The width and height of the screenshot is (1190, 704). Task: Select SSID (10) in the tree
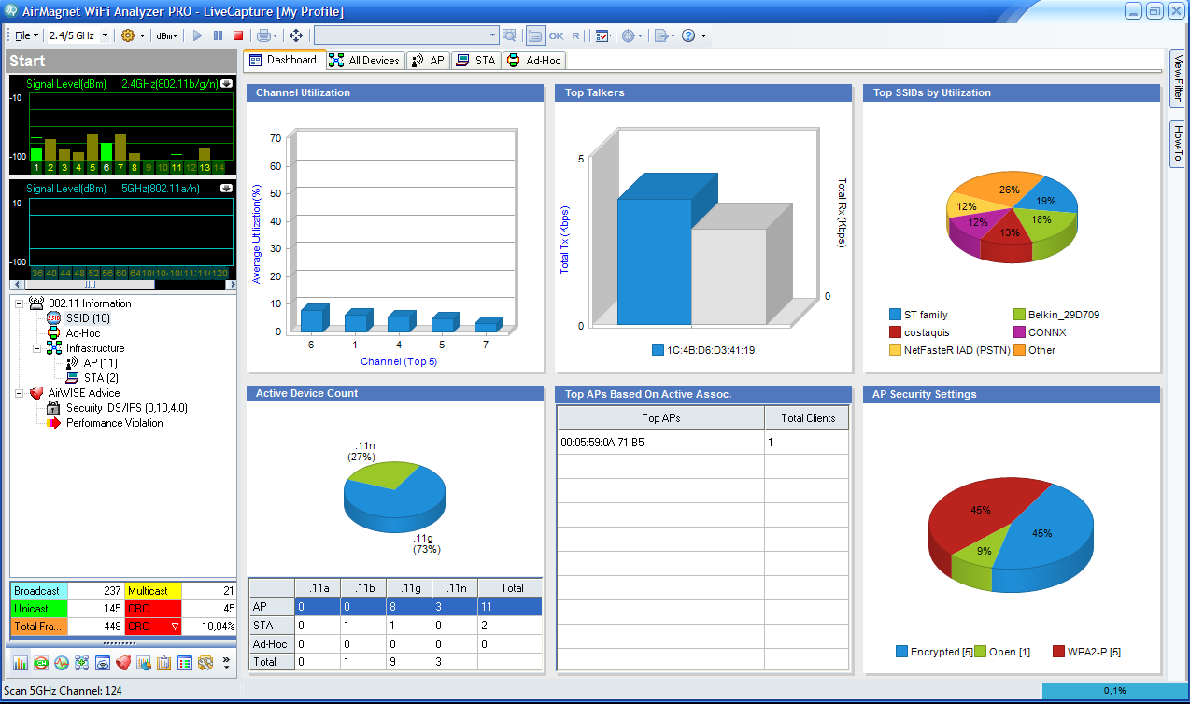pyautogui.click(x=87, y=318)
